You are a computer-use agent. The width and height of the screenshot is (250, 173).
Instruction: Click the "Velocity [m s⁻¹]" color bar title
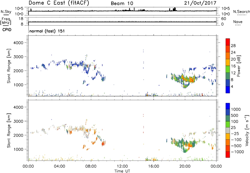click(x=247, y=130)
